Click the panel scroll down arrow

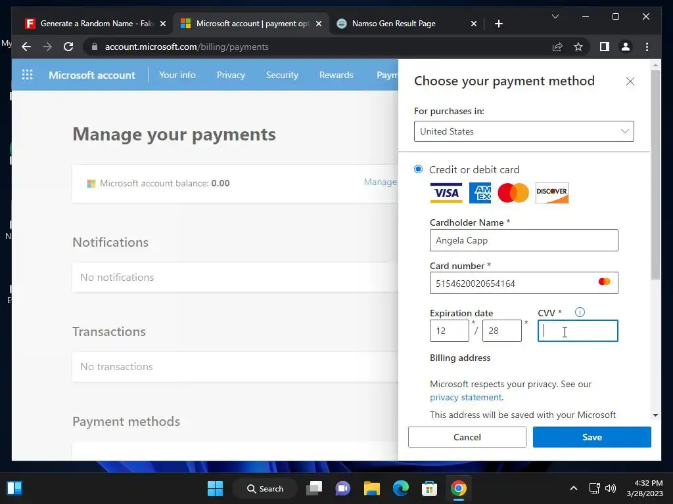655,415
